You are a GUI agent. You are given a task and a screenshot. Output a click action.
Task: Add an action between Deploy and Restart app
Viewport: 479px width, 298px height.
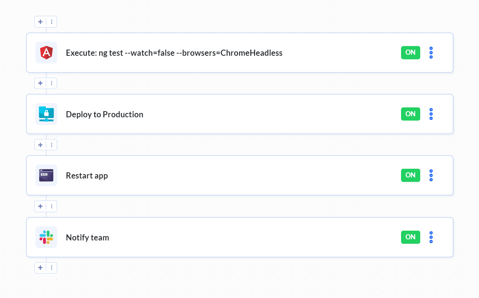pos(40,144)
